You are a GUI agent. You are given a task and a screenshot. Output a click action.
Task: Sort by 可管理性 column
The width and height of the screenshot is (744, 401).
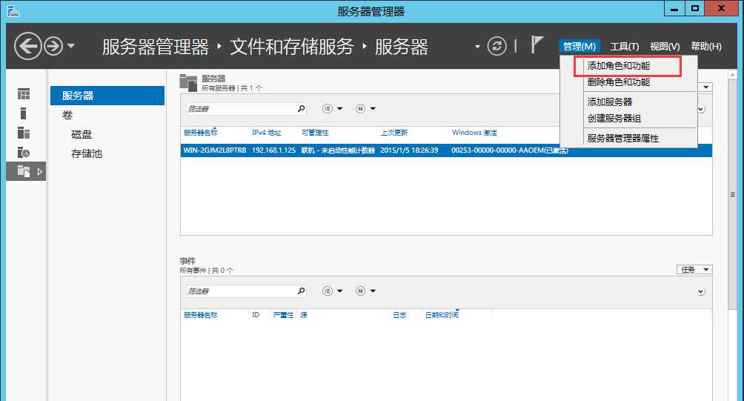coord(315,133)
